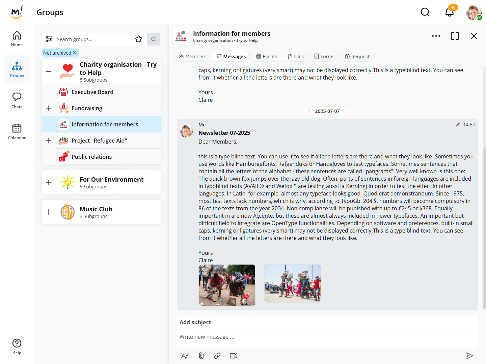
Task: Open the three-dot more options menu
Action: (x=436, y=36)
